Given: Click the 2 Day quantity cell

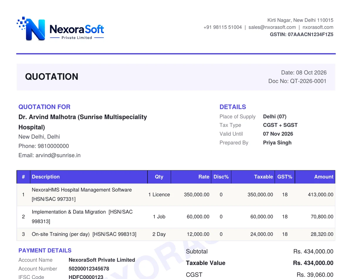Looking at the screenshot, I should [159, 234].
